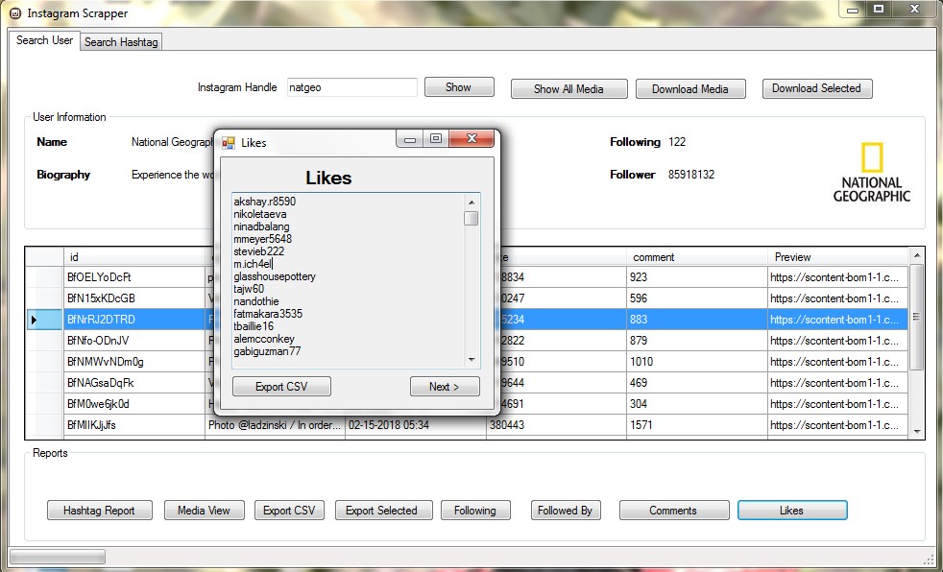Select username mmeyer5648 in likes list
This screenshot has width=943, height=572.
[263, 239]
